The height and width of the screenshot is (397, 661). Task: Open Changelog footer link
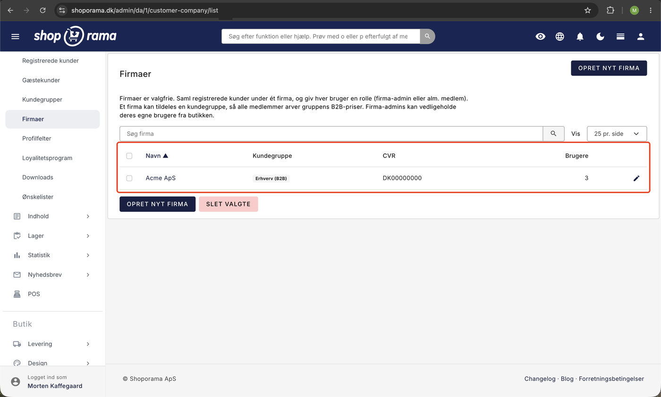click(x=540, y=379)
